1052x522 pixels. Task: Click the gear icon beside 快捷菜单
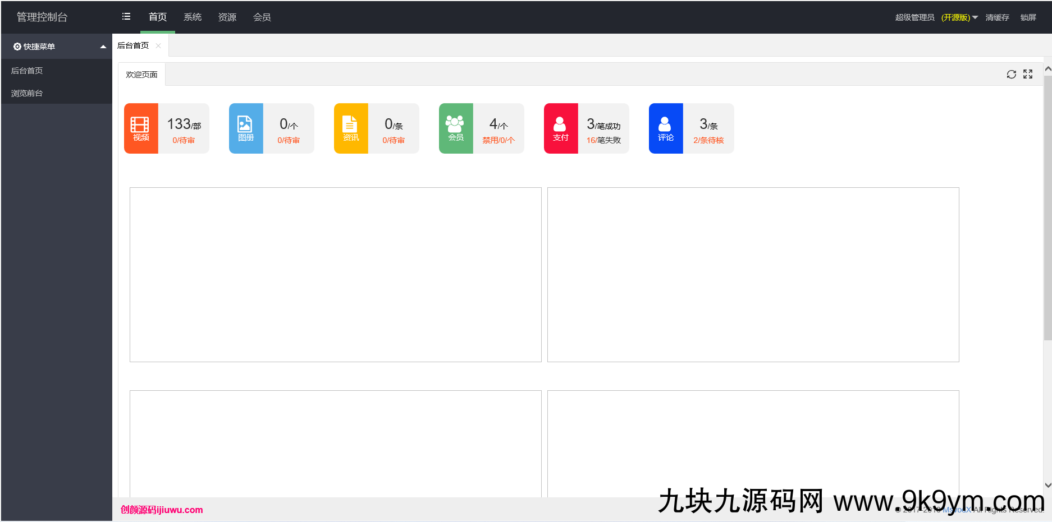[17, 47]
